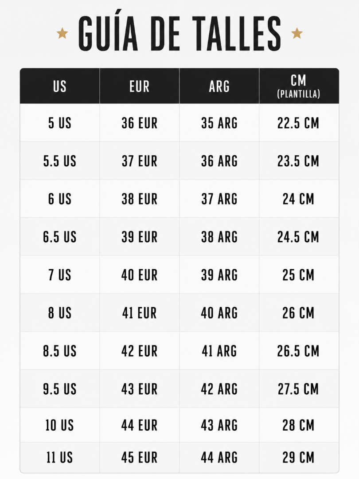Select the EUR column header
Image resolution: width=359 pixels, height=479 pixels.
coord(140,86)
